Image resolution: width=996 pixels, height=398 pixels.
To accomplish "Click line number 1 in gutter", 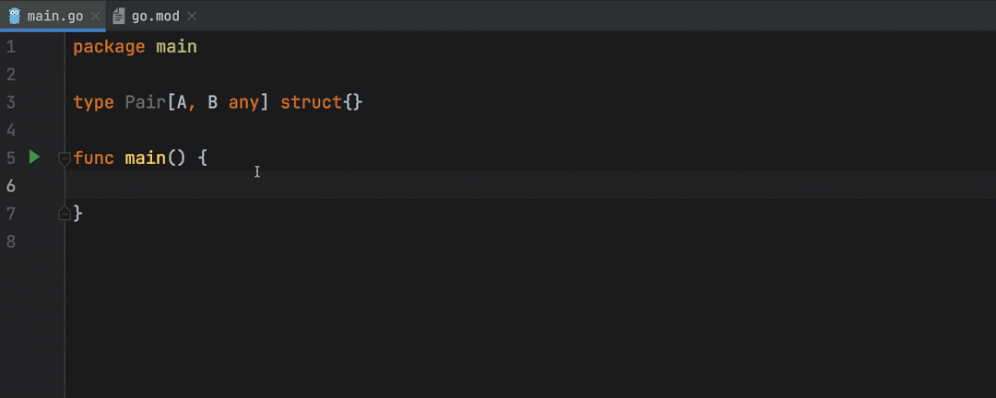I will 11,46.
